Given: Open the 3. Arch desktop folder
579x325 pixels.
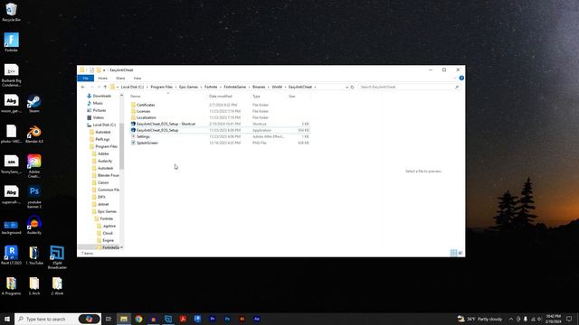Looking at the screenshot, I should point(34,285).
